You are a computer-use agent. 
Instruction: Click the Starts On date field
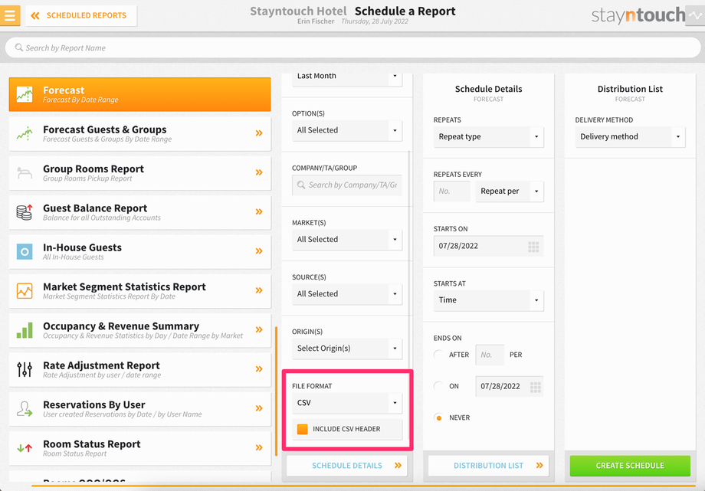(x=489, y=246)
